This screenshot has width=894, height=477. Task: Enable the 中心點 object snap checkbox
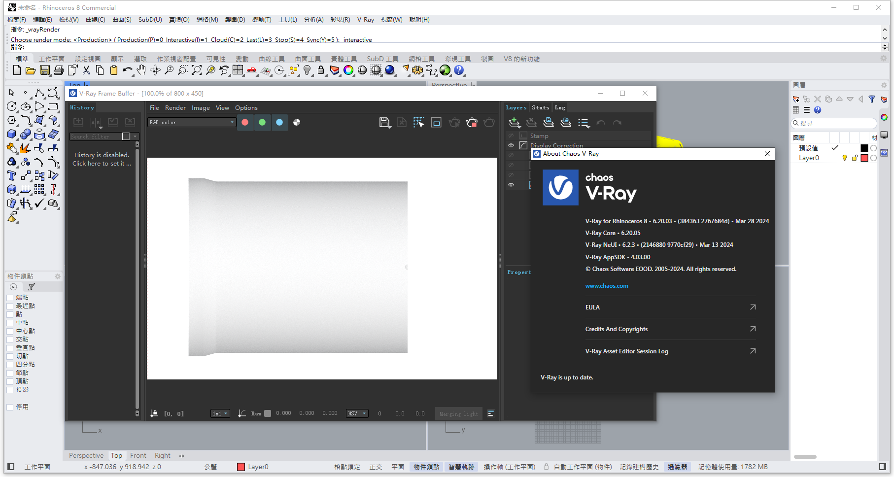point(10,331)
